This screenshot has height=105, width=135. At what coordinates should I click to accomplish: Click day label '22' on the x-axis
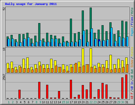(x=91, y=102)
